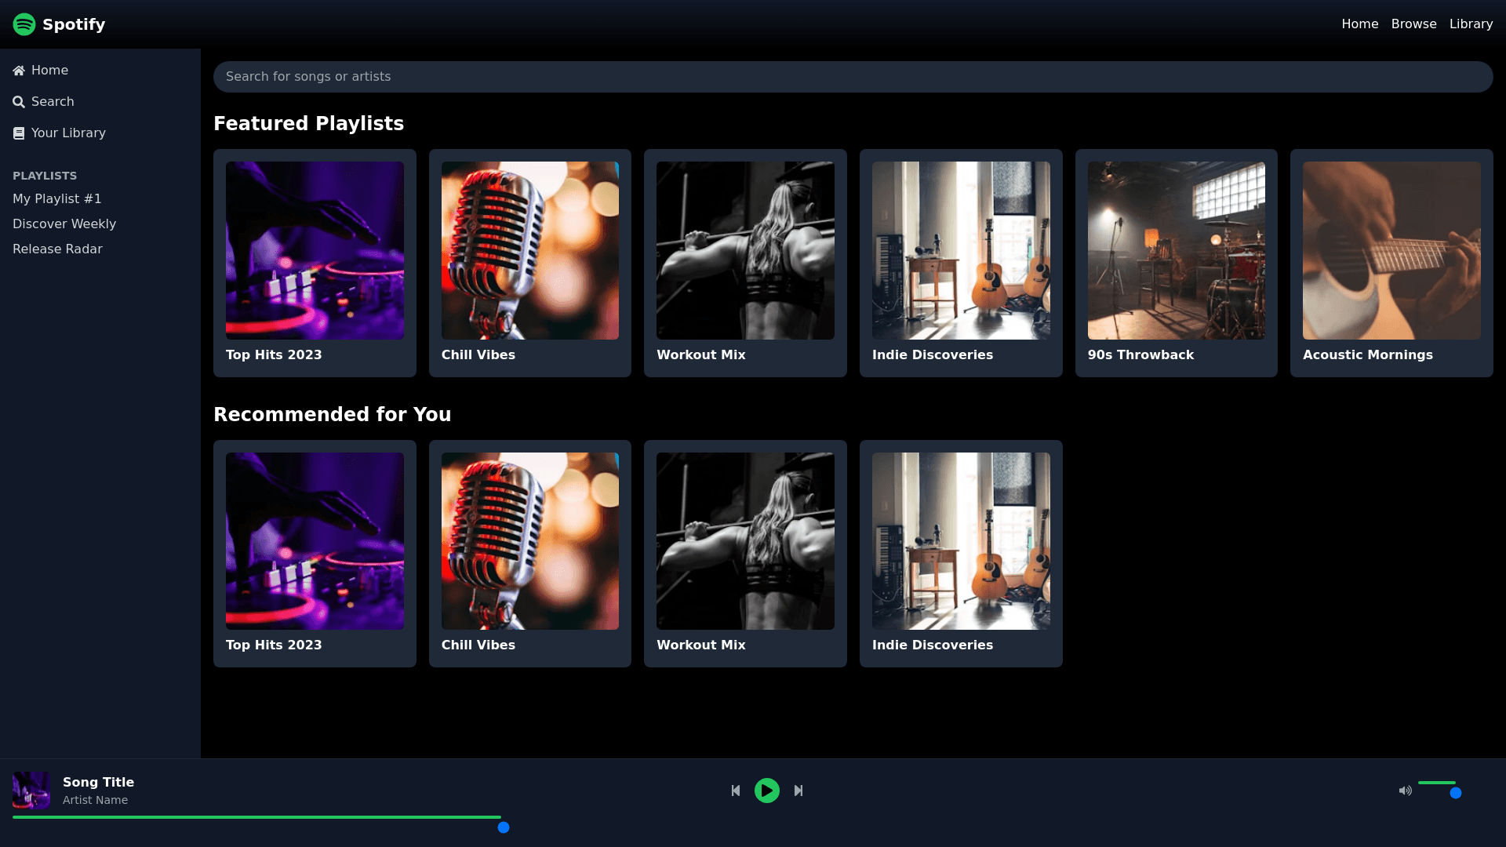This screenshot has height=847, width=1506.
Task: Click the song progress slider handle
Action: coord(504,827)
